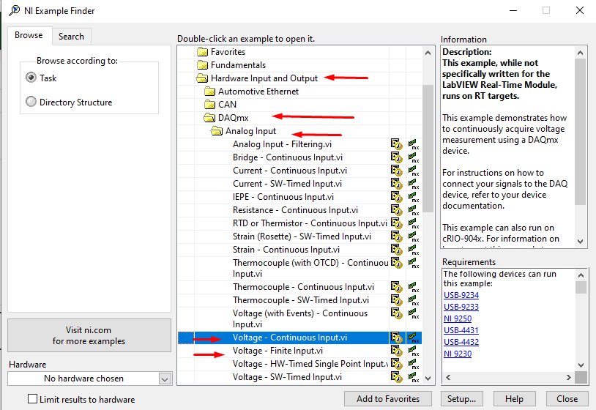Select Voltage - HW-Timed Single Point Input example
Image resolution: width=596 pixels, height=410 pixels.
[310, 364]
